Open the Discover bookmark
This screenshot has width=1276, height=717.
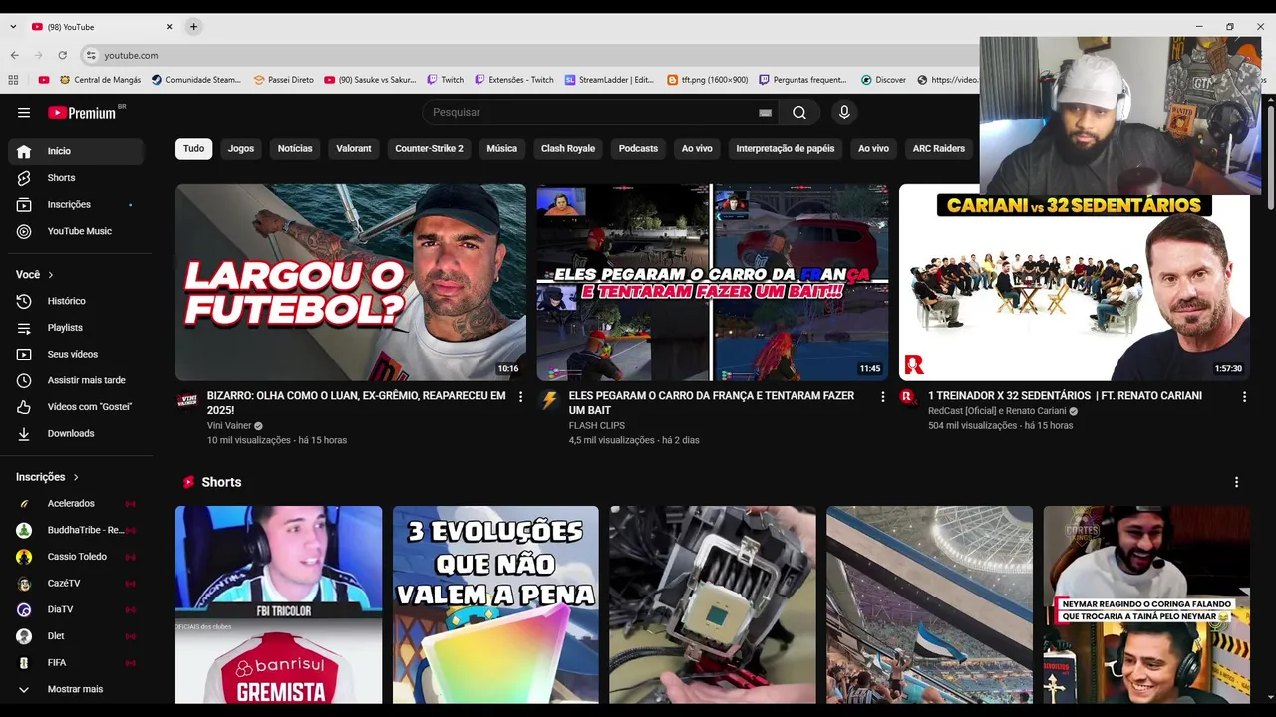(x=884, y=80)
